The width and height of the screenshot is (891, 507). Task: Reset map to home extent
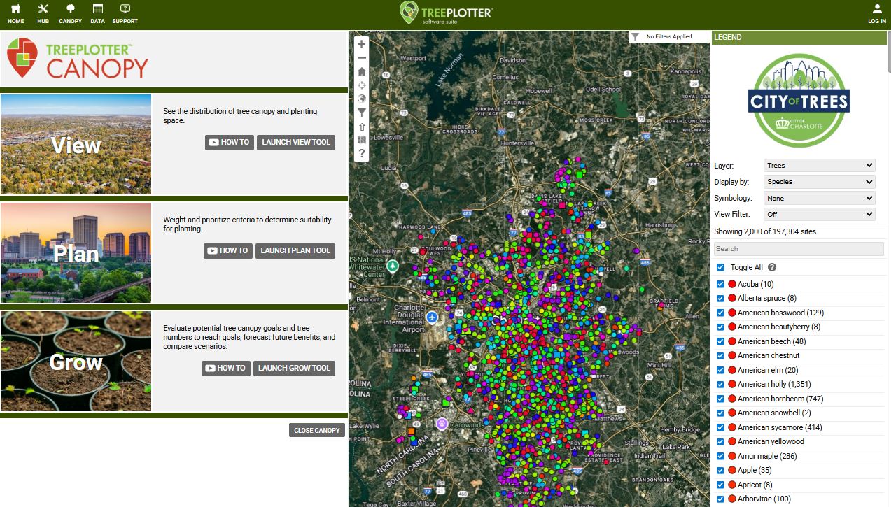pos(362,71)
